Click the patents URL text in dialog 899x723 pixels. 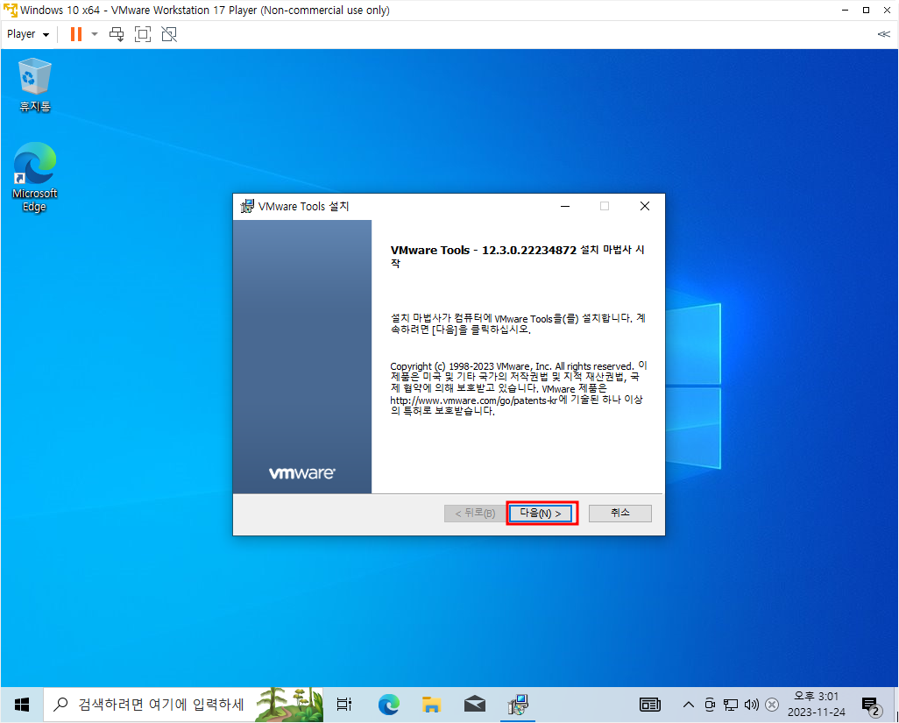(473, 400)
